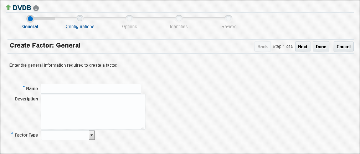Go to the Configurations step label
Screen dimensions: 360x154
click(x=80, y=27)
